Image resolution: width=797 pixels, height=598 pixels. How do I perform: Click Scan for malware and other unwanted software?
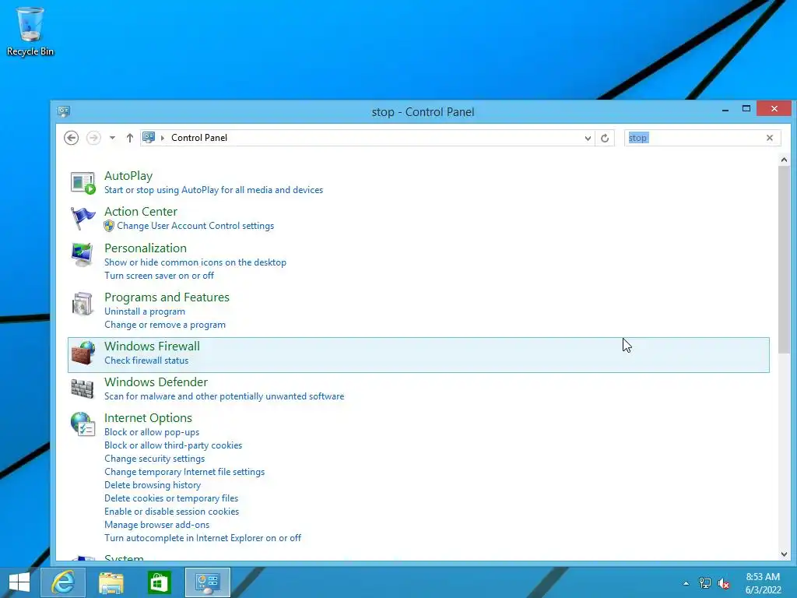[x=224, y=396]
